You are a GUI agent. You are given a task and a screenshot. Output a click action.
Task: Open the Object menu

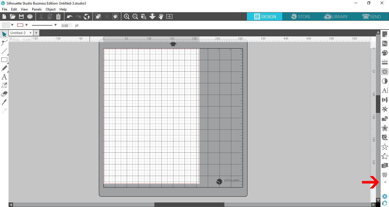click(51, 9)
